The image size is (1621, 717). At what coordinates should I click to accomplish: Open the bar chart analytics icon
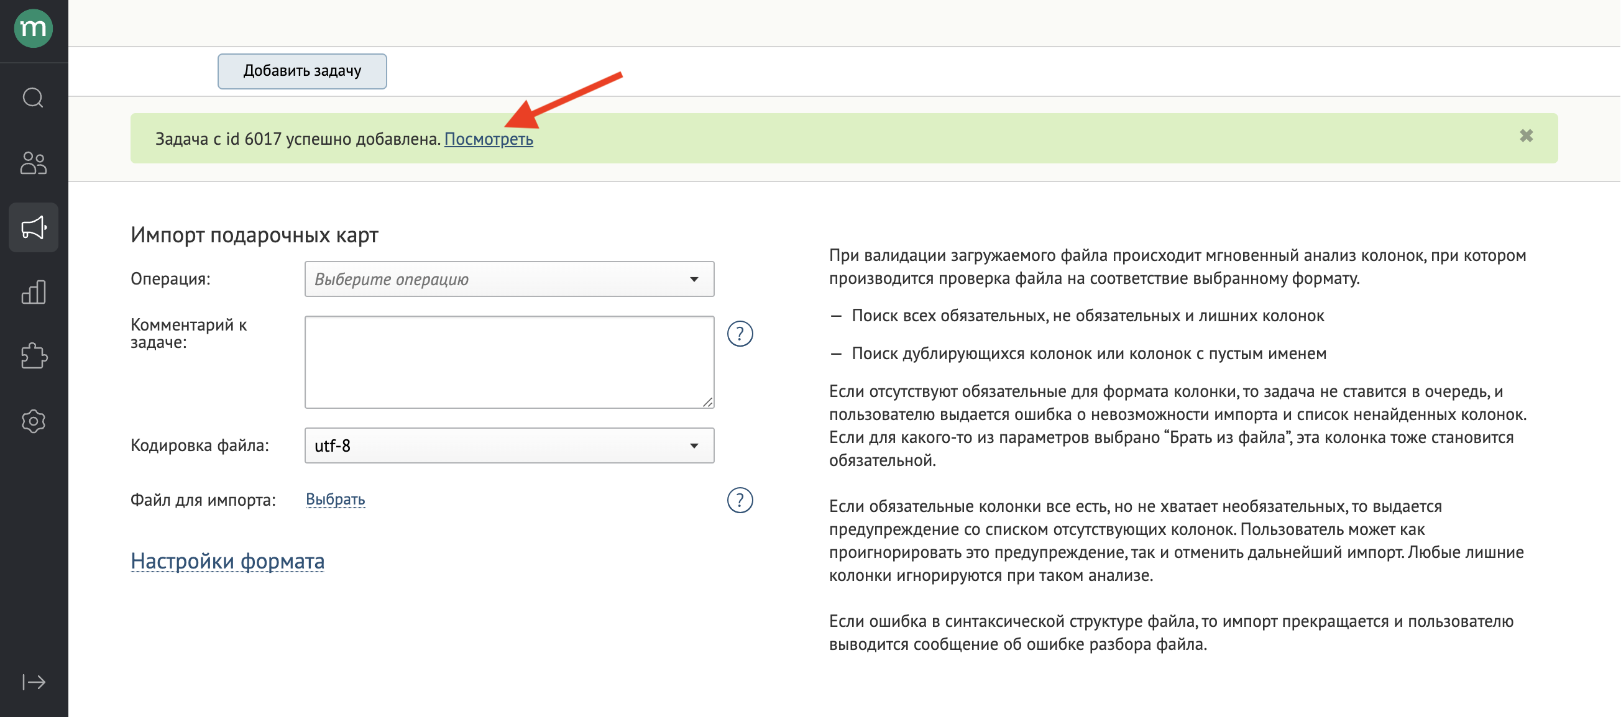[x=34, y=292]
